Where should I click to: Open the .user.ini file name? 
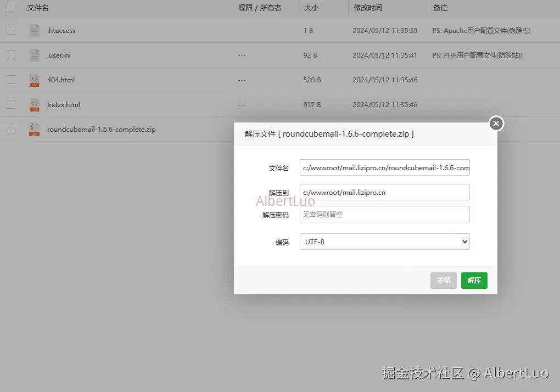(x=59, y=55)
